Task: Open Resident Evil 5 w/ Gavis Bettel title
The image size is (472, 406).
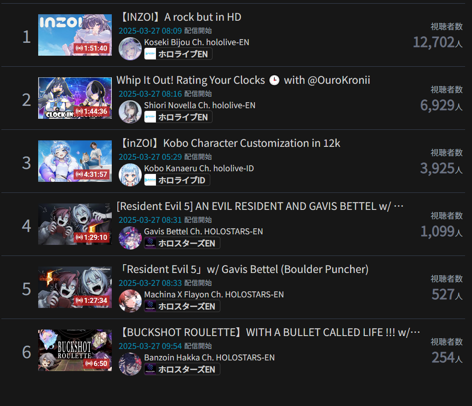Action: 244,269
